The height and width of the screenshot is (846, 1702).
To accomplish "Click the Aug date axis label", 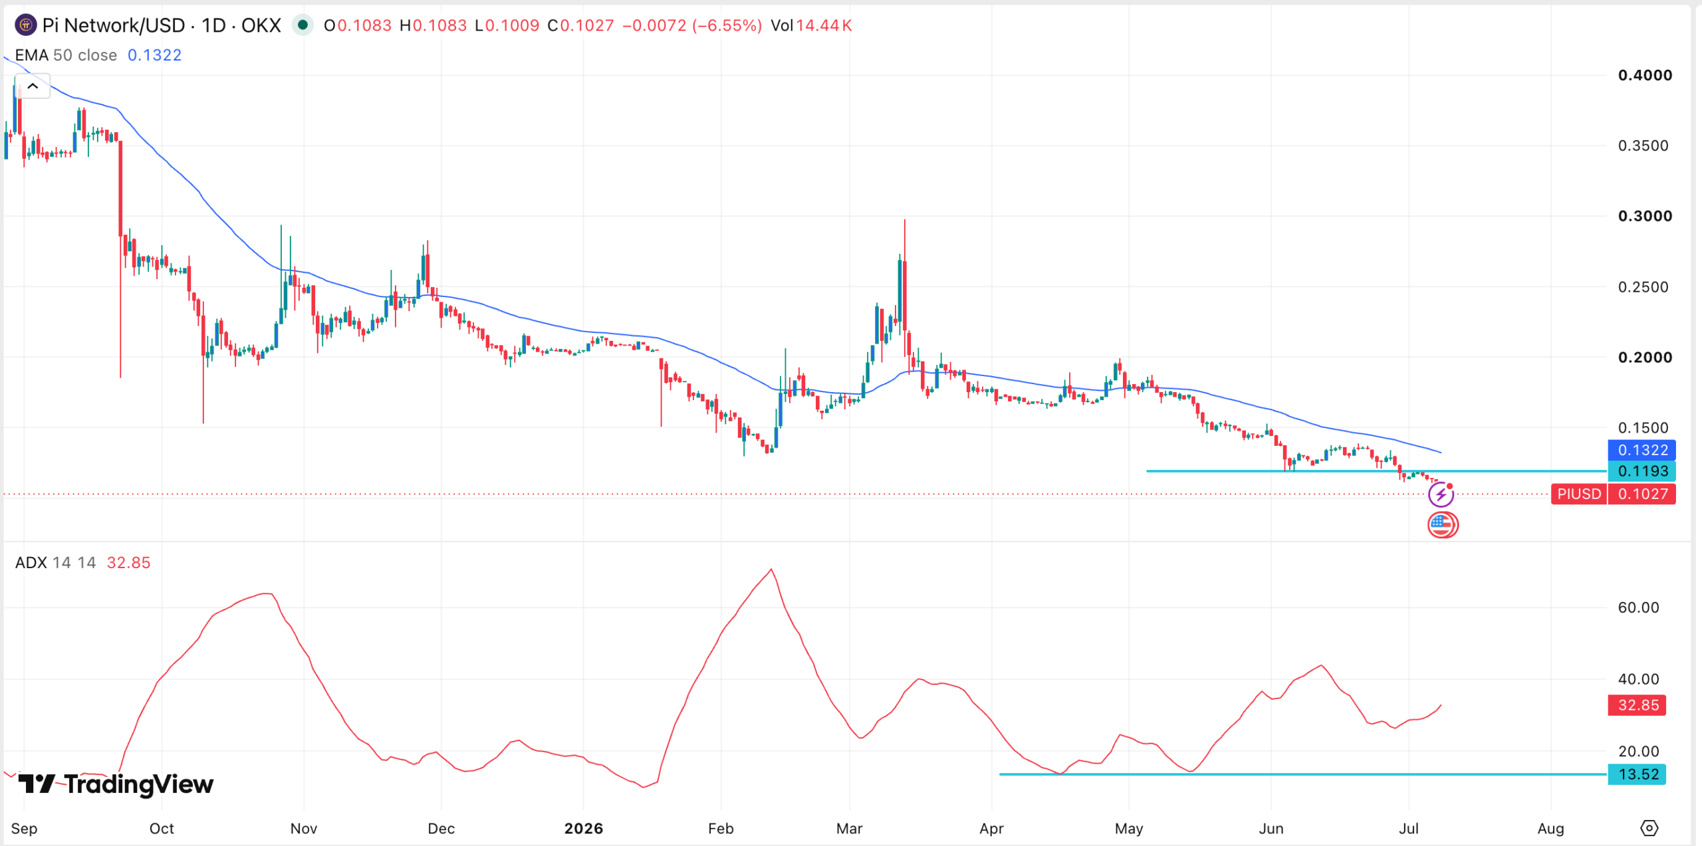I will pyautogui.click(x=1550, y=829).
